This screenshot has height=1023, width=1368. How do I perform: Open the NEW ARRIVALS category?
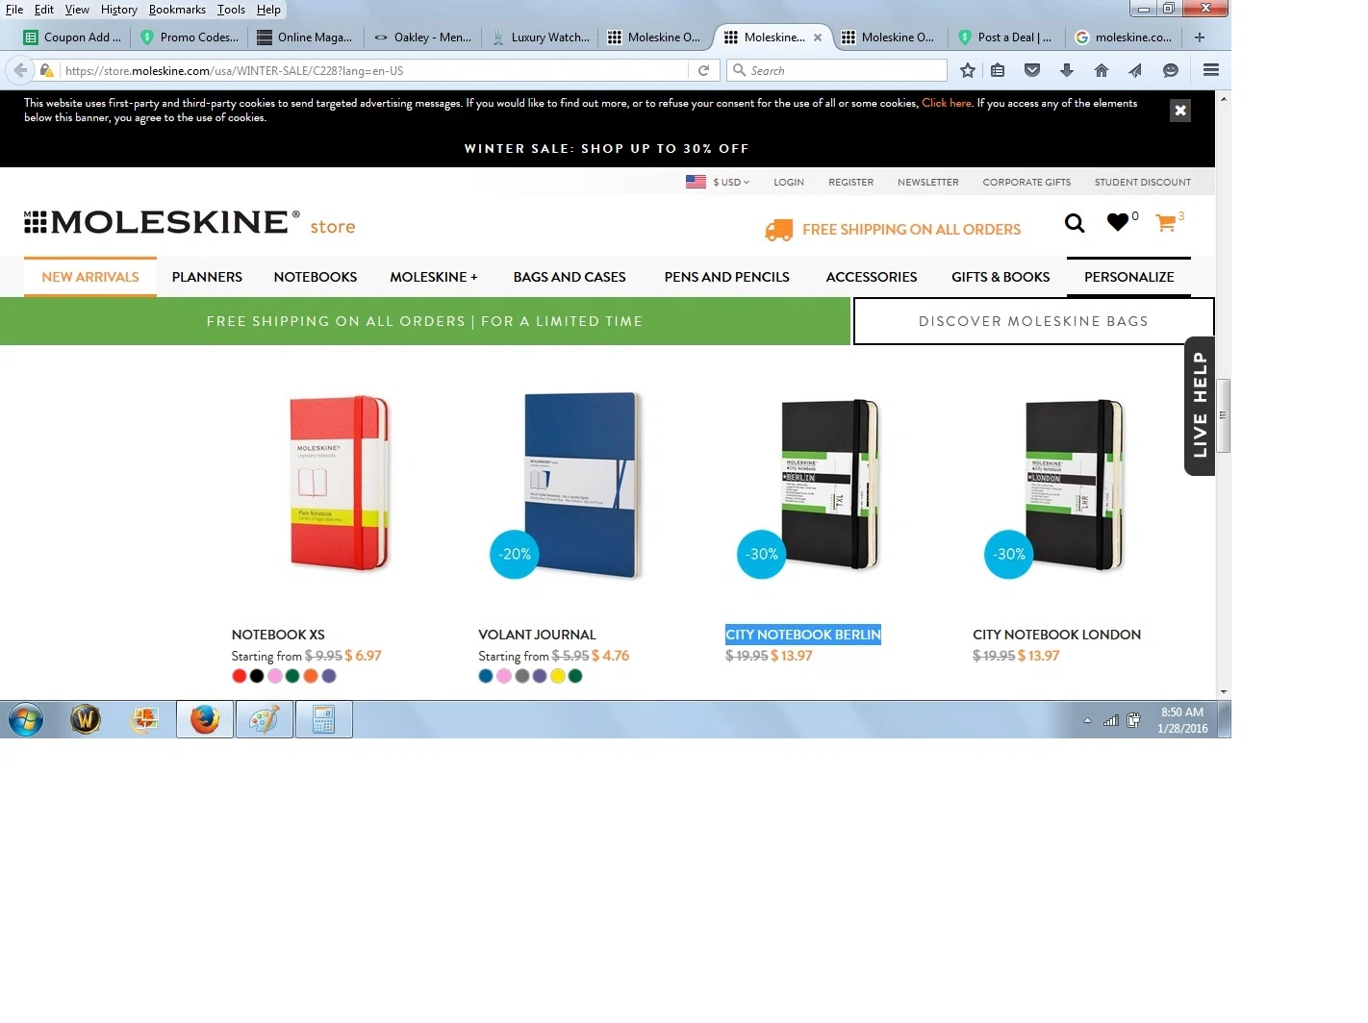[x=90, y=277]
